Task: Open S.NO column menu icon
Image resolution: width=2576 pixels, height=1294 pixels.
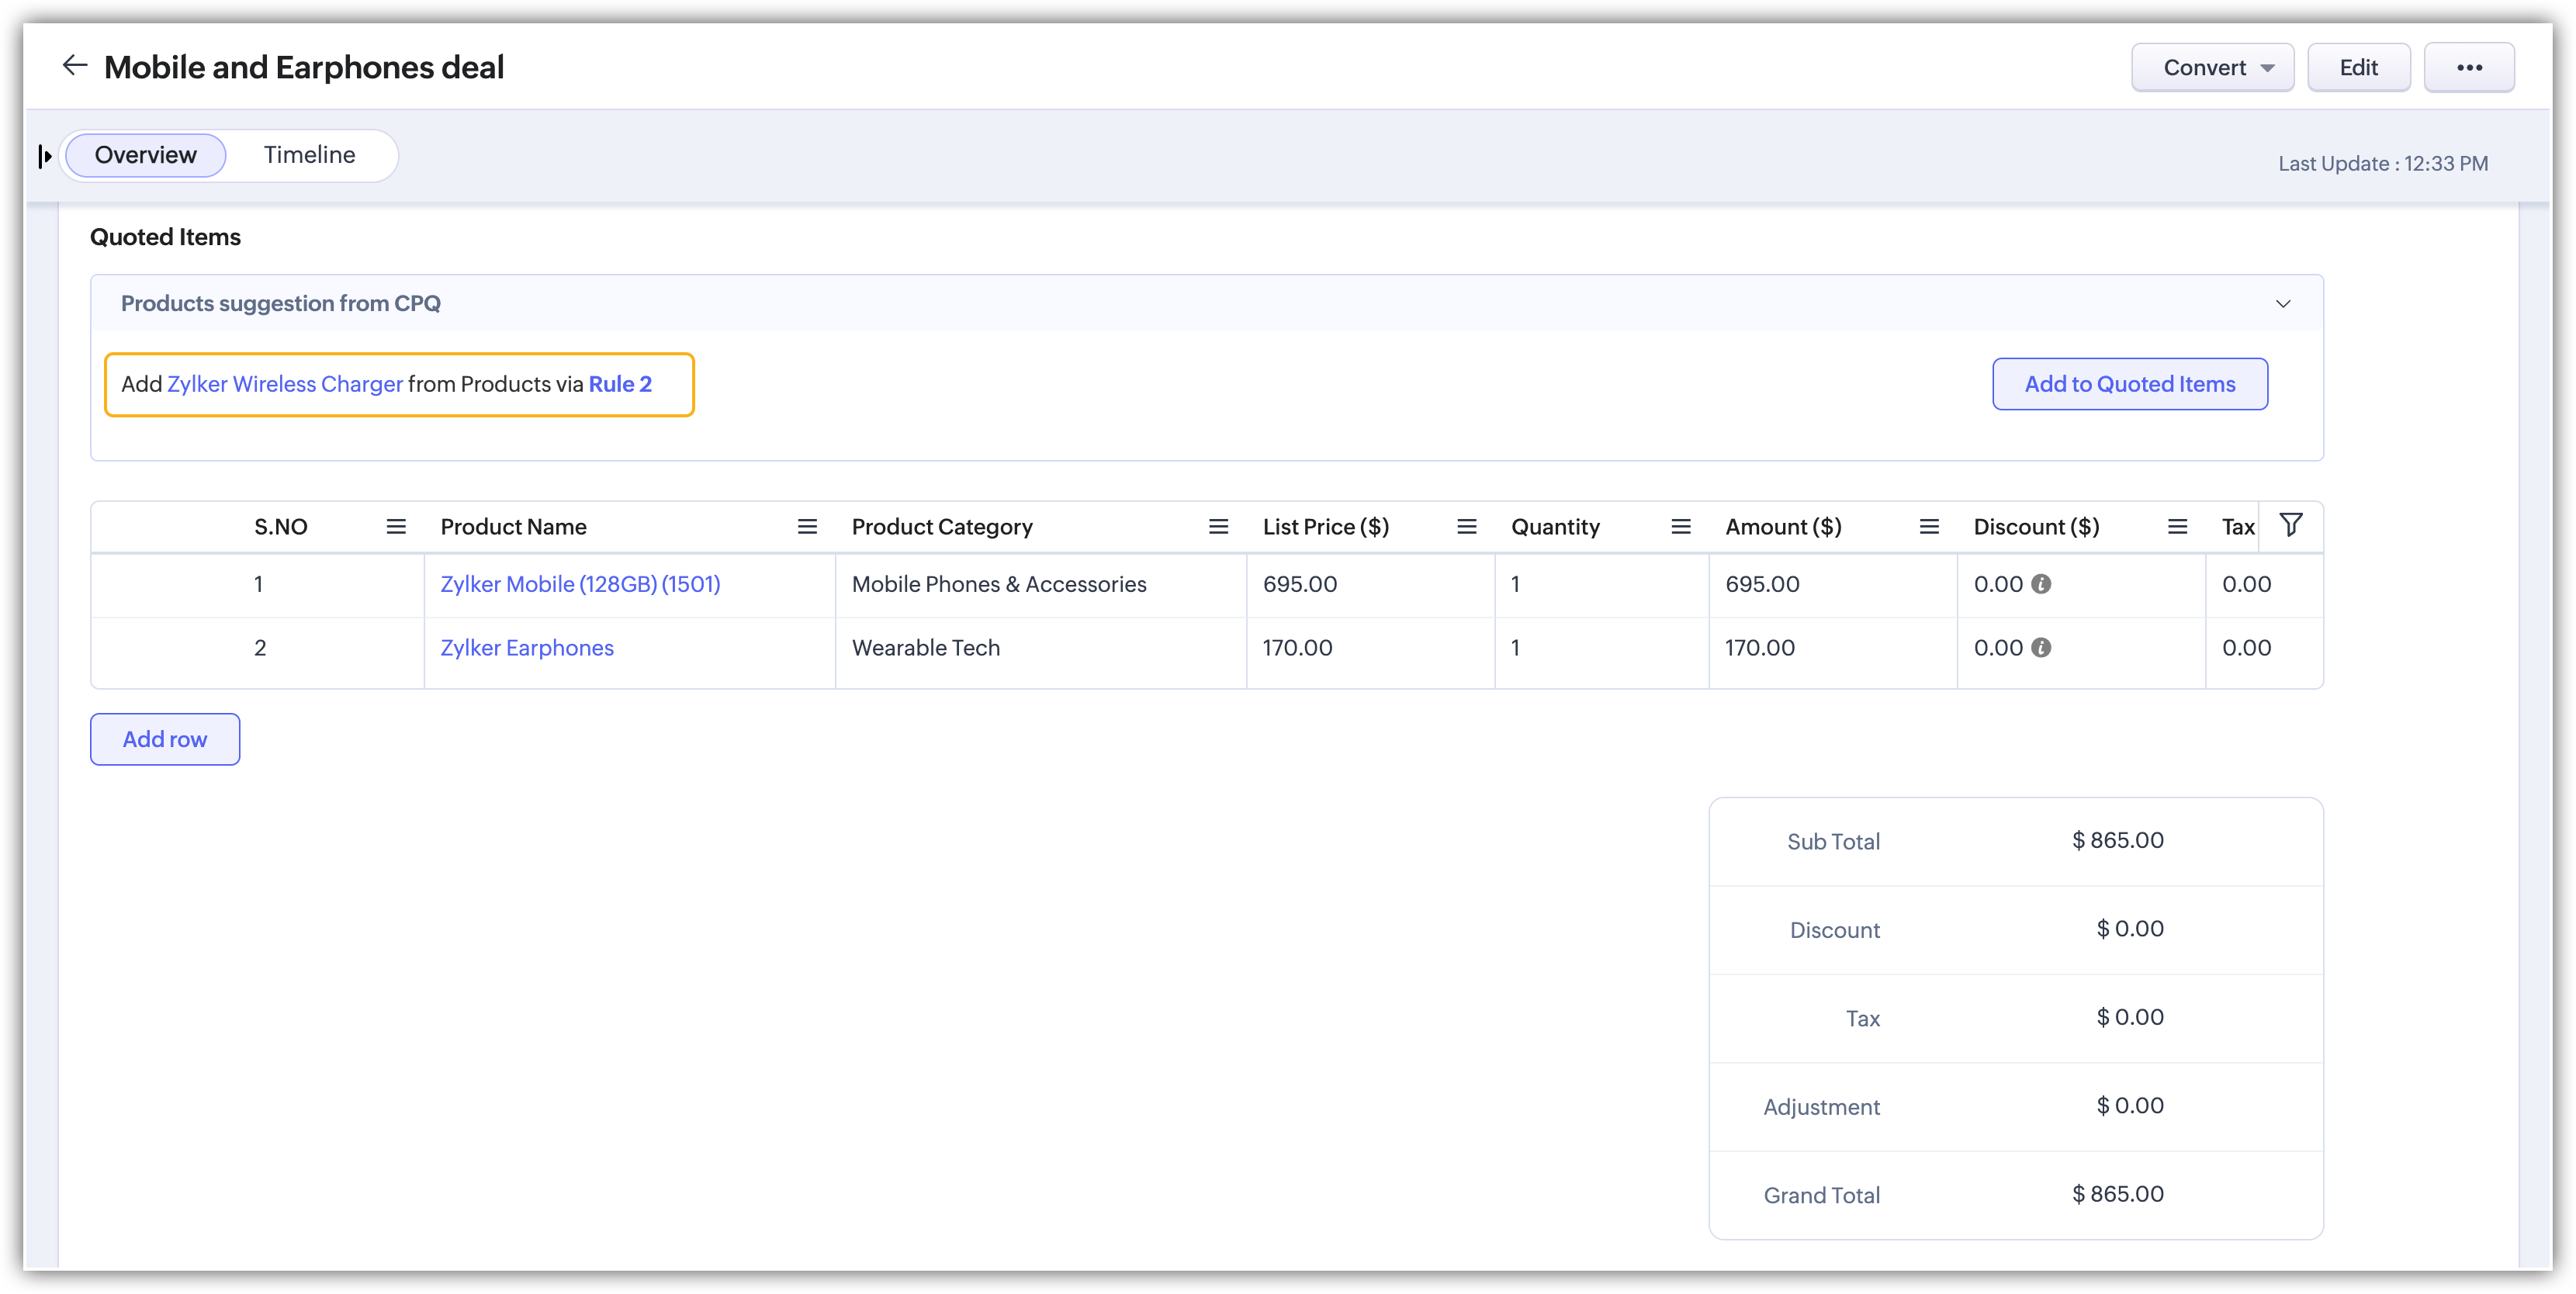Action: click(396, 527)
